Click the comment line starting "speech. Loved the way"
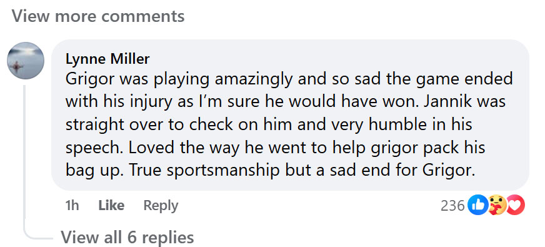This screenshot has width=545, height=247. [x=275, y=148]
